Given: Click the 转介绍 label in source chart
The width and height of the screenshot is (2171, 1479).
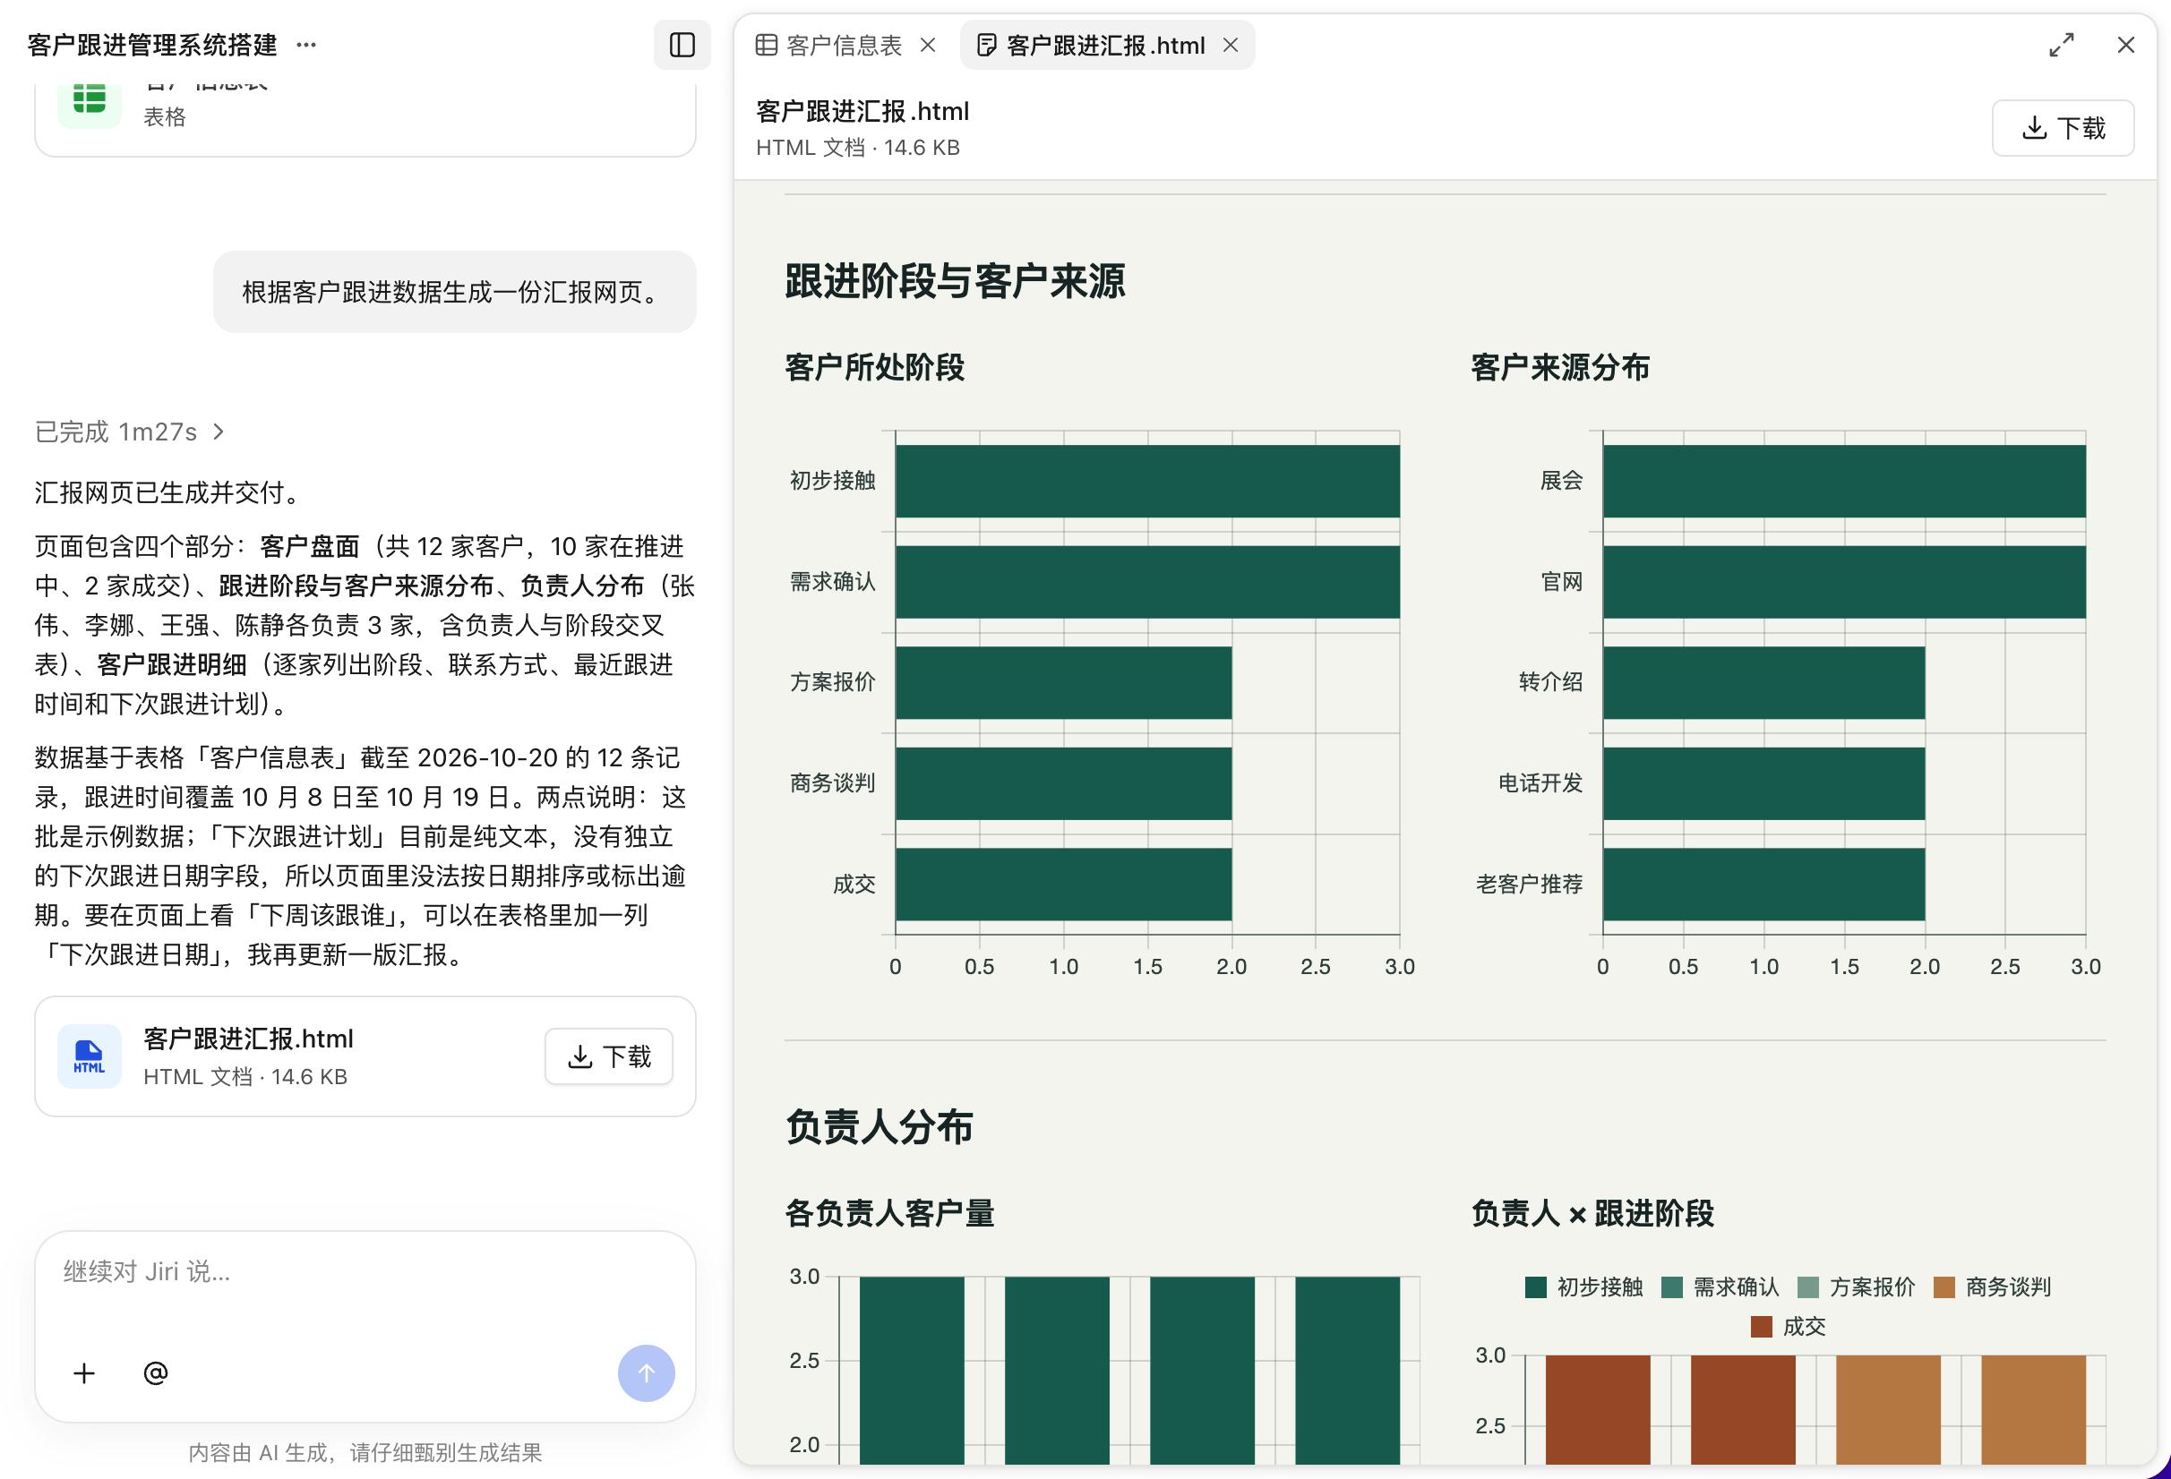Looking at the screenshot, I should click(x=1550, y=682).
